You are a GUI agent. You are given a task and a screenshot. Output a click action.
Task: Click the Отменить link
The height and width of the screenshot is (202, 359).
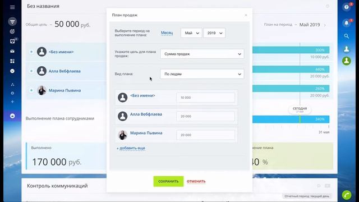coord(196,181)
